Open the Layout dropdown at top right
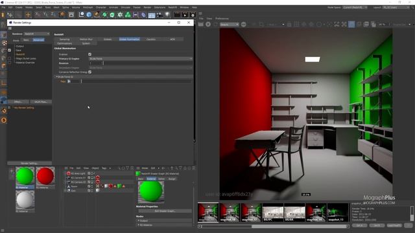 (x=396, y=7)
